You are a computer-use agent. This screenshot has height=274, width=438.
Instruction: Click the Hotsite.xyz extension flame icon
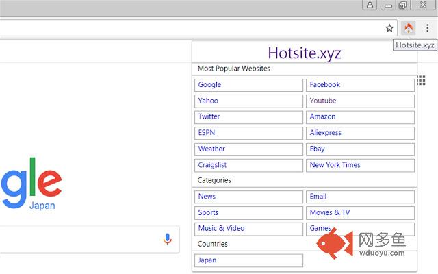(409, 28)
